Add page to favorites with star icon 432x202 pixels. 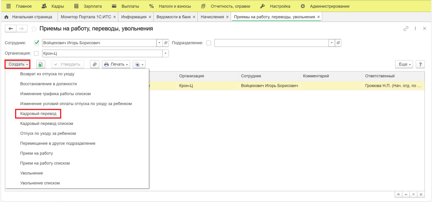point(34,29)
